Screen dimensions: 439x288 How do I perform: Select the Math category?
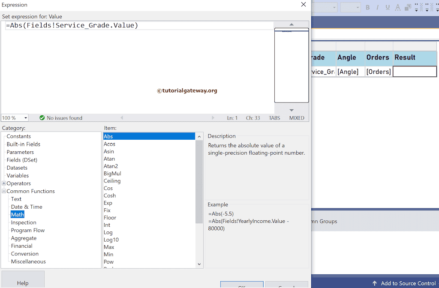(x=17, y=215)
